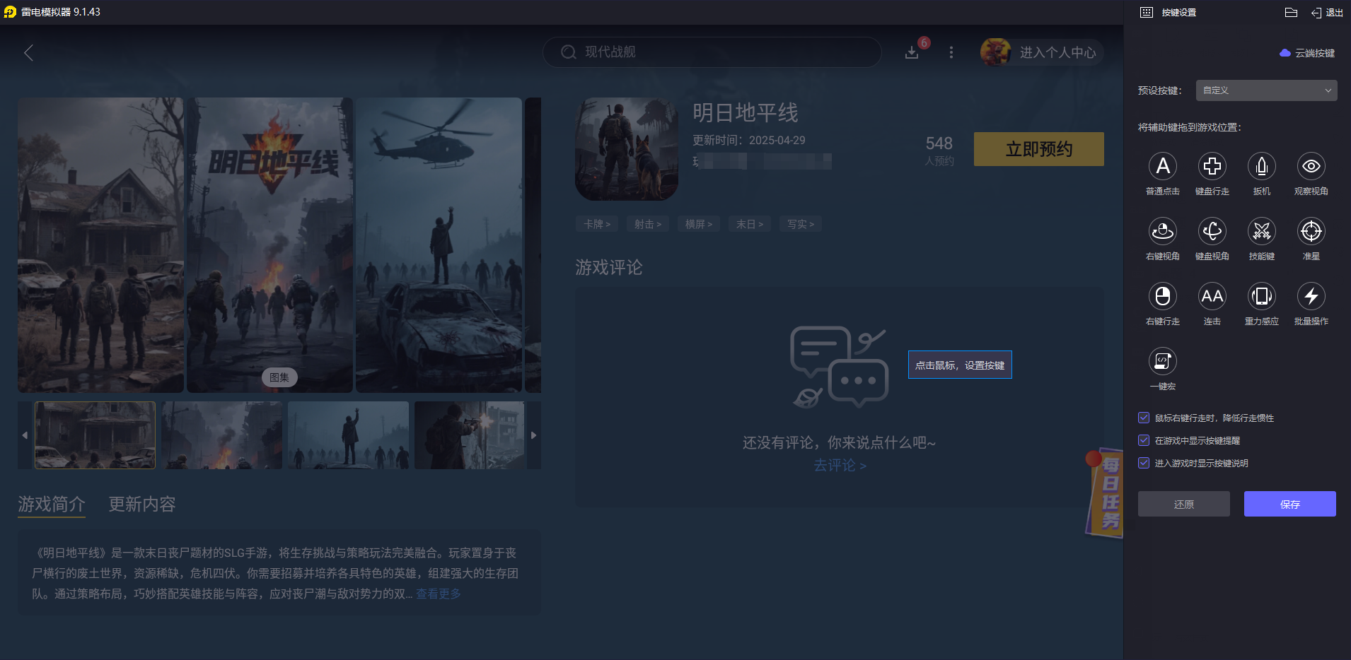This screenshot has height=660, width=1351.
Task: Open the large helicopter screenshot
Action: pyautogui.click(x=439, y=244)
